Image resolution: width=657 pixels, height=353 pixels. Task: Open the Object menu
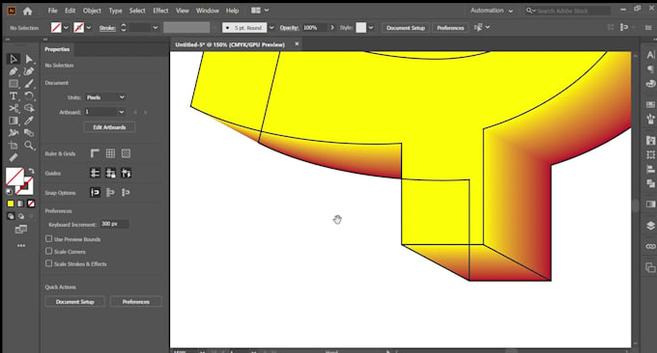[x=92, y=11]
